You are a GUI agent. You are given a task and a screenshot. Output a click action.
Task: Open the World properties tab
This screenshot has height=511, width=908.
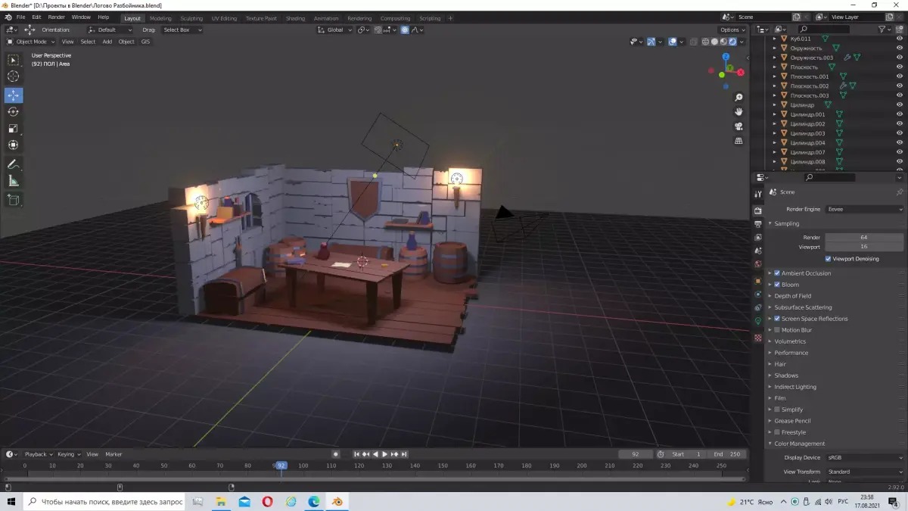coord(758,264)
